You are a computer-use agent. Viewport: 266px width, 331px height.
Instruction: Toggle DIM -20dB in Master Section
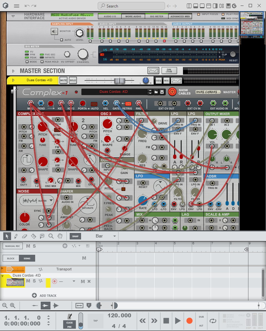coord(169,70)
